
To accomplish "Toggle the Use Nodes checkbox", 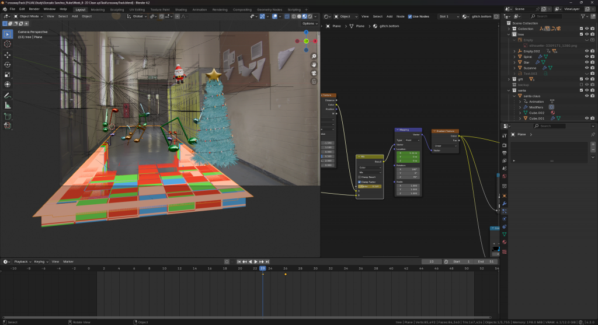I will click(x=410, y=16).
